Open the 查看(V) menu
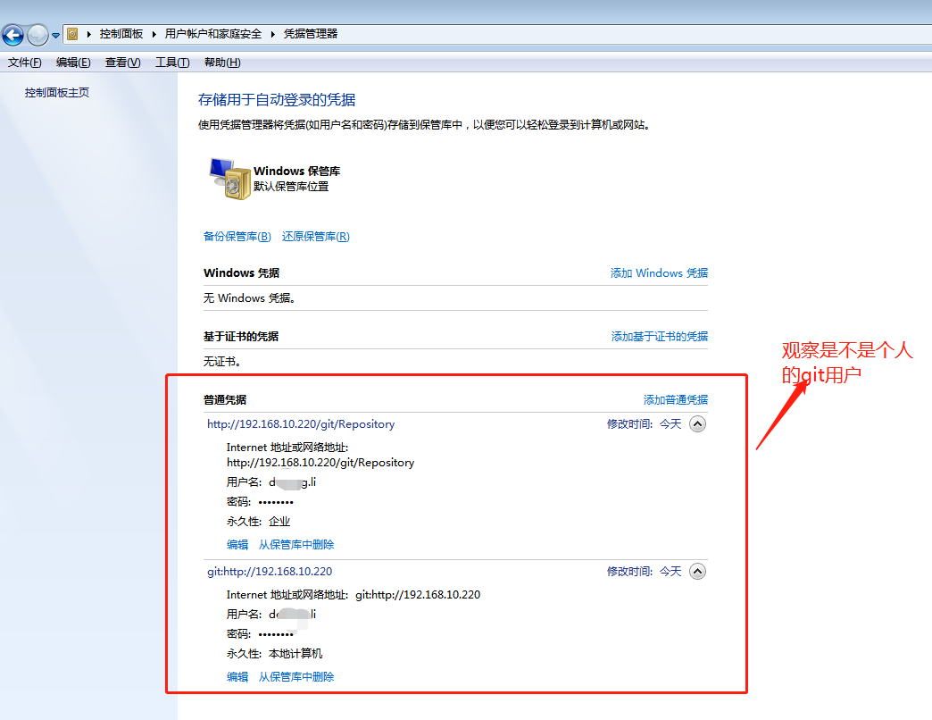The width and height of the screenshot is (932, 720). tap(122, 63)
